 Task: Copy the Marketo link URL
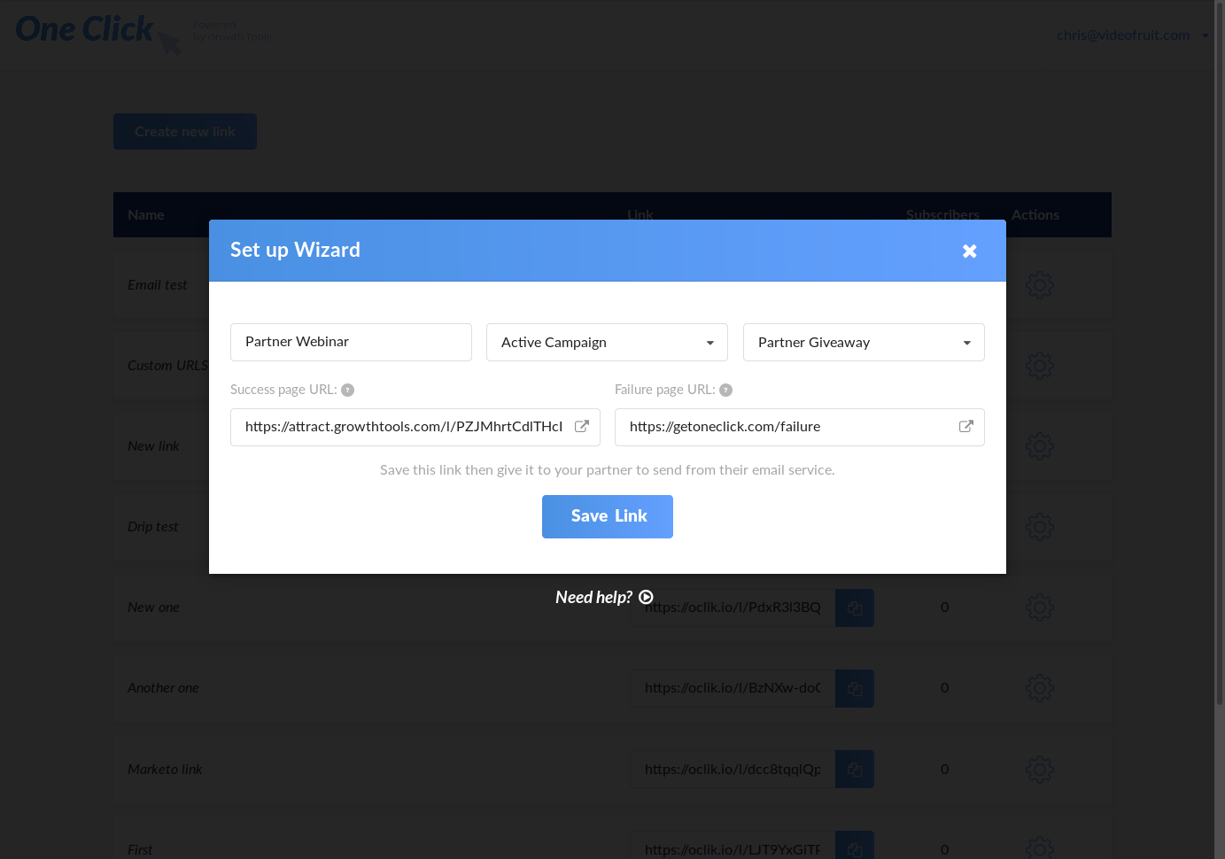tap(855, 770)
